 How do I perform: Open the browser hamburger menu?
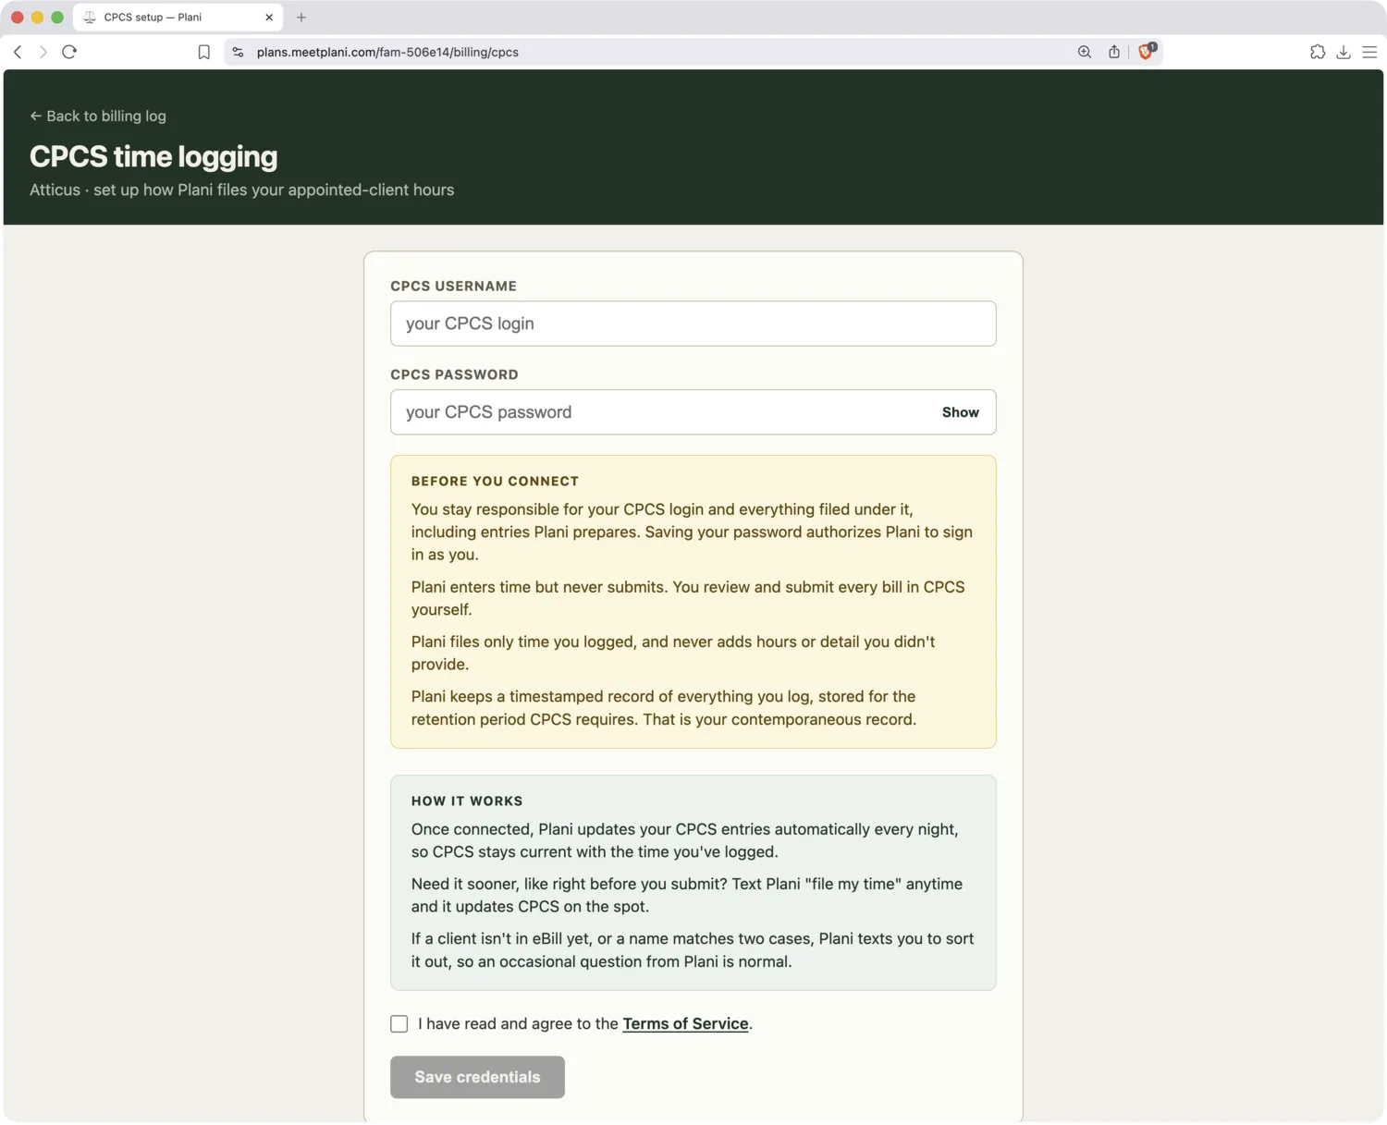[1369, 52]
